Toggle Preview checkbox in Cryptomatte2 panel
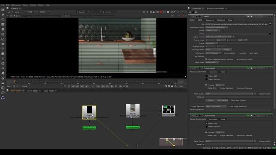This screenshot has height=155, width=276. [x=206, y=85]
